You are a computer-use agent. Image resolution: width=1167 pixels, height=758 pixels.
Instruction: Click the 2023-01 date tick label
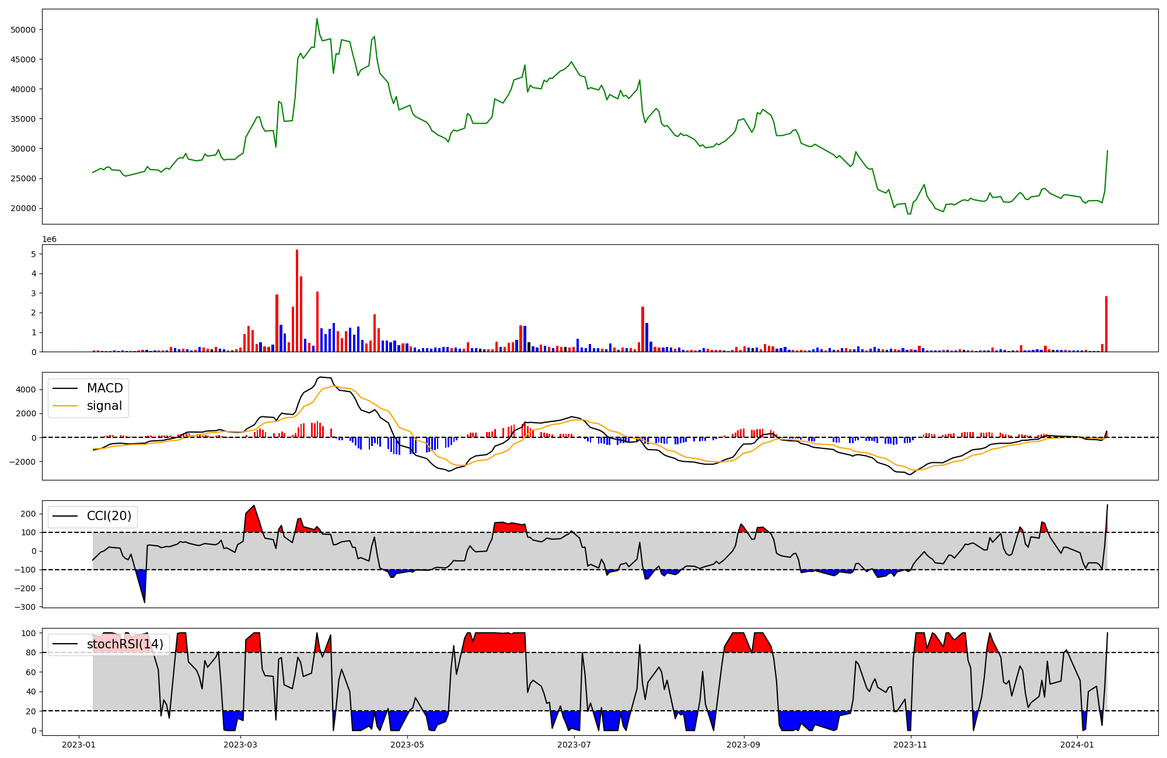point(79,745)
